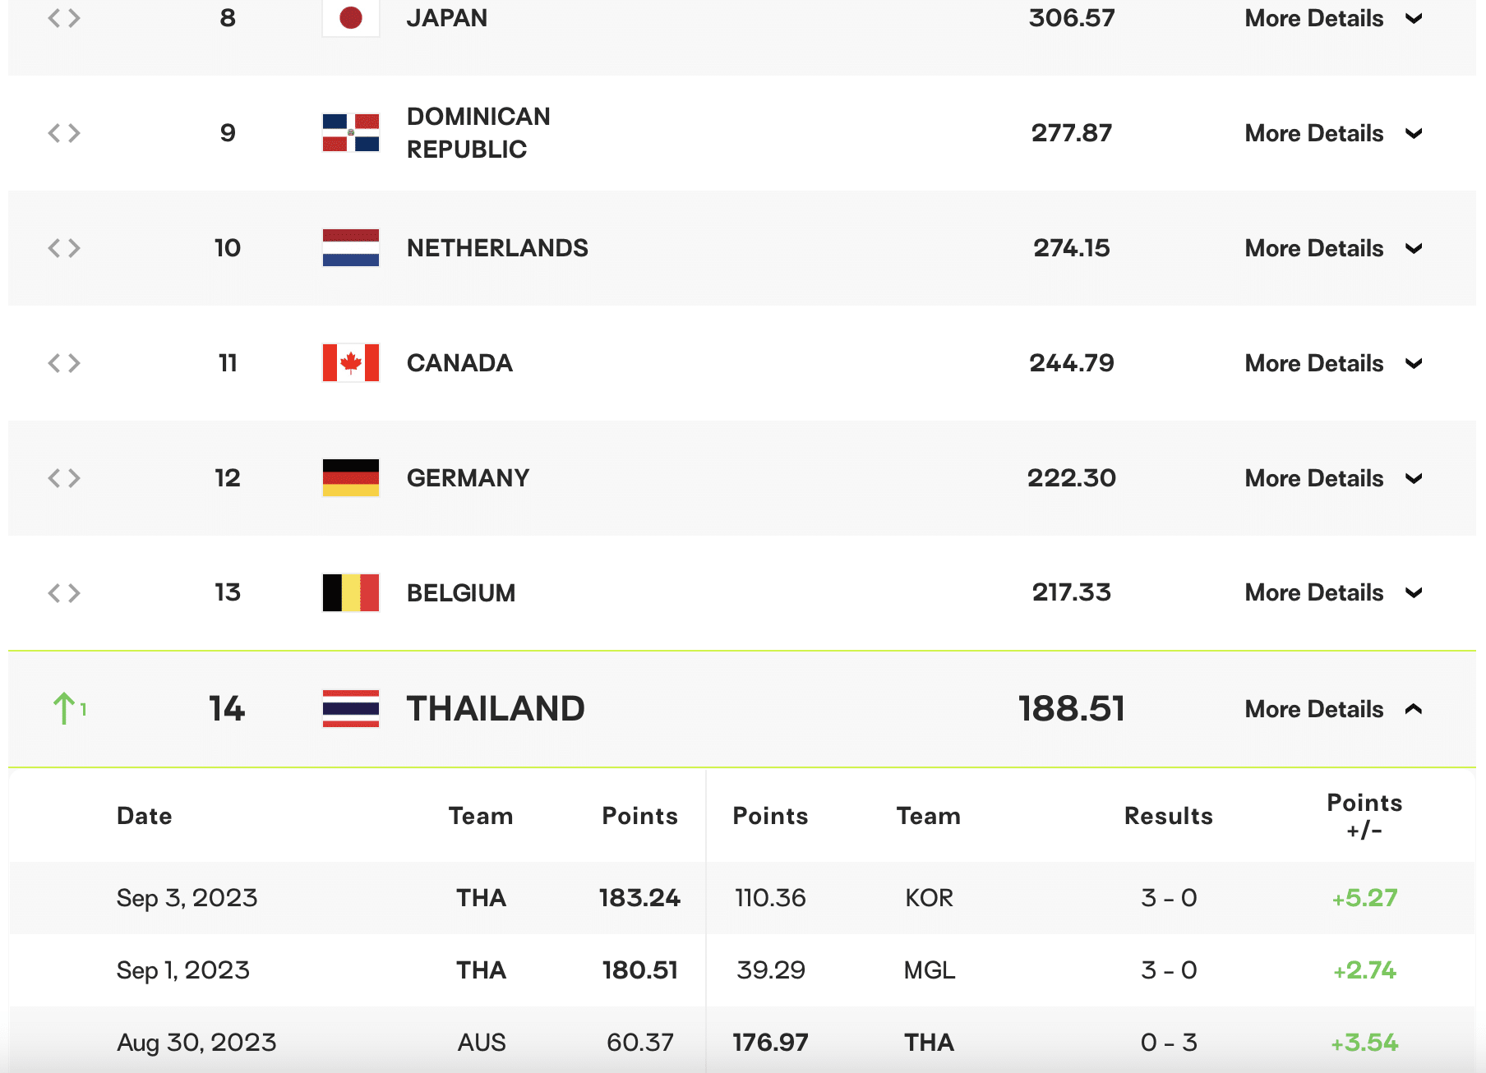This screenshot has height=1073, width=1486.
Task: Collapse More Details for Thailand
Action: point(1332,709)
